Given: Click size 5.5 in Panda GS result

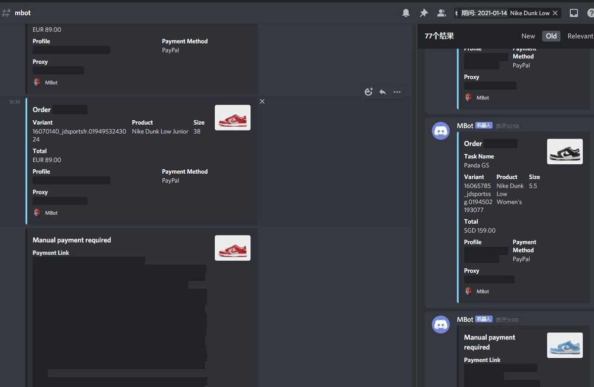Looking at the screenshot, I should (x=533, y=186).
